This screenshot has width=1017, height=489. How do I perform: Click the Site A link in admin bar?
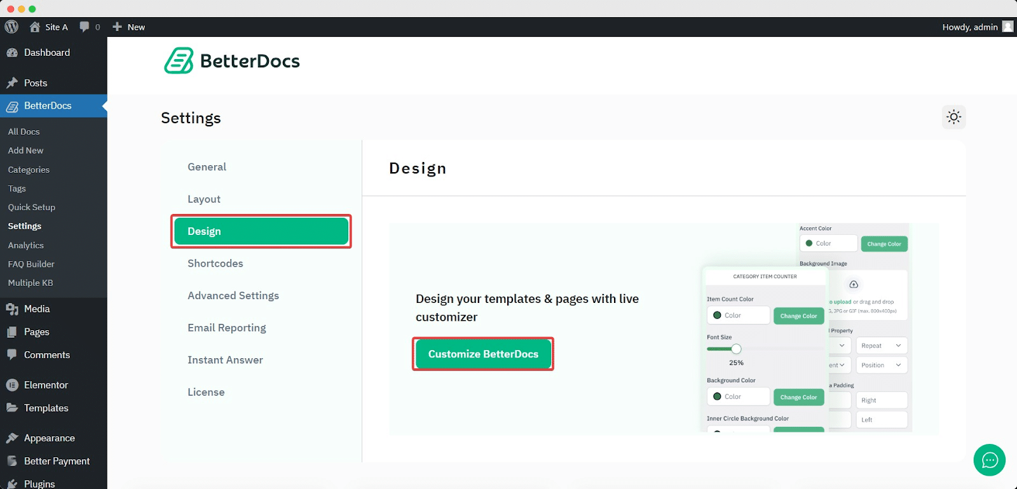point(56,27)
